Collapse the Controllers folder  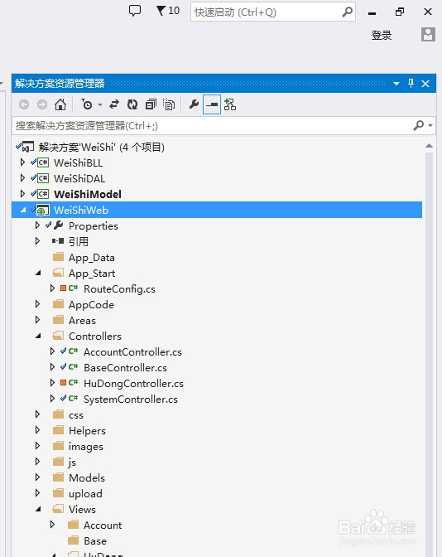pos(38,336)
